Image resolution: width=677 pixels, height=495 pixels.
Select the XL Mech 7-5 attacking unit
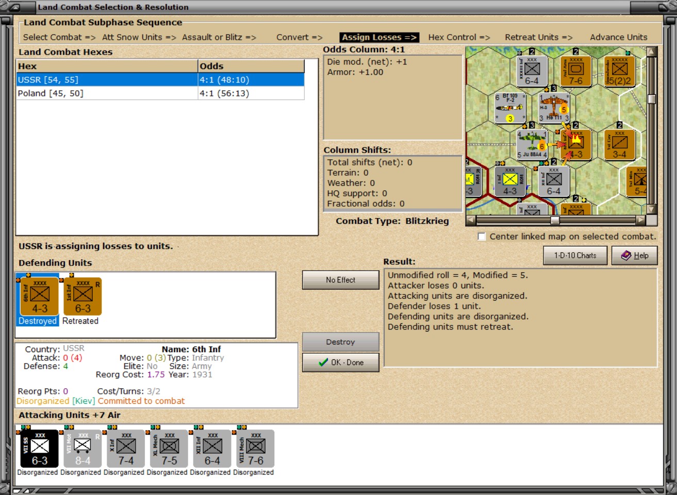coord(169,449)
